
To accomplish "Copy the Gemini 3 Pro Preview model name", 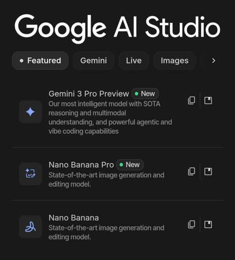I will click(x=191, y=100).
